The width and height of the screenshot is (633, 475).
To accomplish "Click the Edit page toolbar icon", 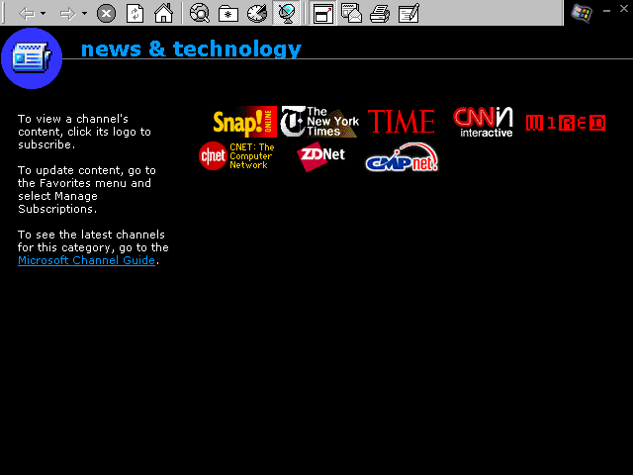I will tap(407, 13).
